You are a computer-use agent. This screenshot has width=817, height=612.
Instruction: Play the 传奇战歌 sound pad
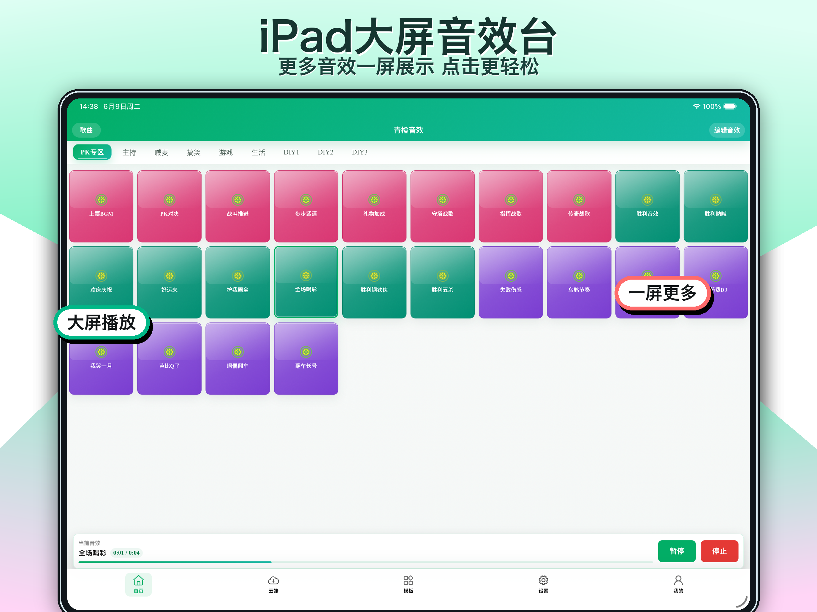click(579, 206)
